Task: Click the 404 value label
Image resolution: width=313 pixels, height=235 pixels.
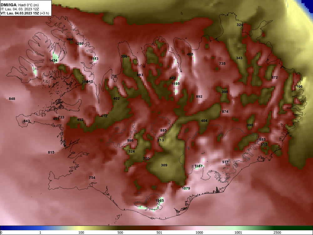Action: pos(204,121)
